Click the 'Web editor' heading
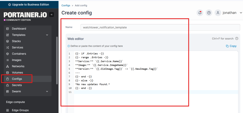 (x=76, y=39)
